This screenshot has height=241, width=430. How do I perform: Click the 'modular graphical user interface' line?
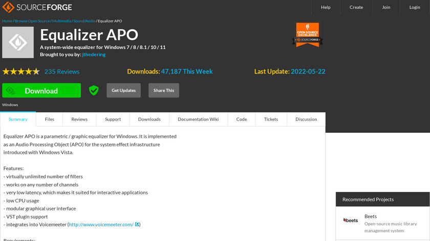point(39,208)
